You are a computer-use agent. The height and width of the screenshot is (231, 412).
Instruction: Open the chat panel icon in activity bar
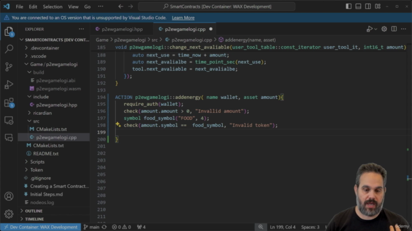[8, 137]
